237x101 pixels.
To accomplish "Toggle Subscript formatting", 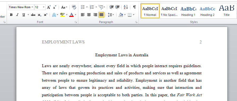I will [x=40, y=15].
